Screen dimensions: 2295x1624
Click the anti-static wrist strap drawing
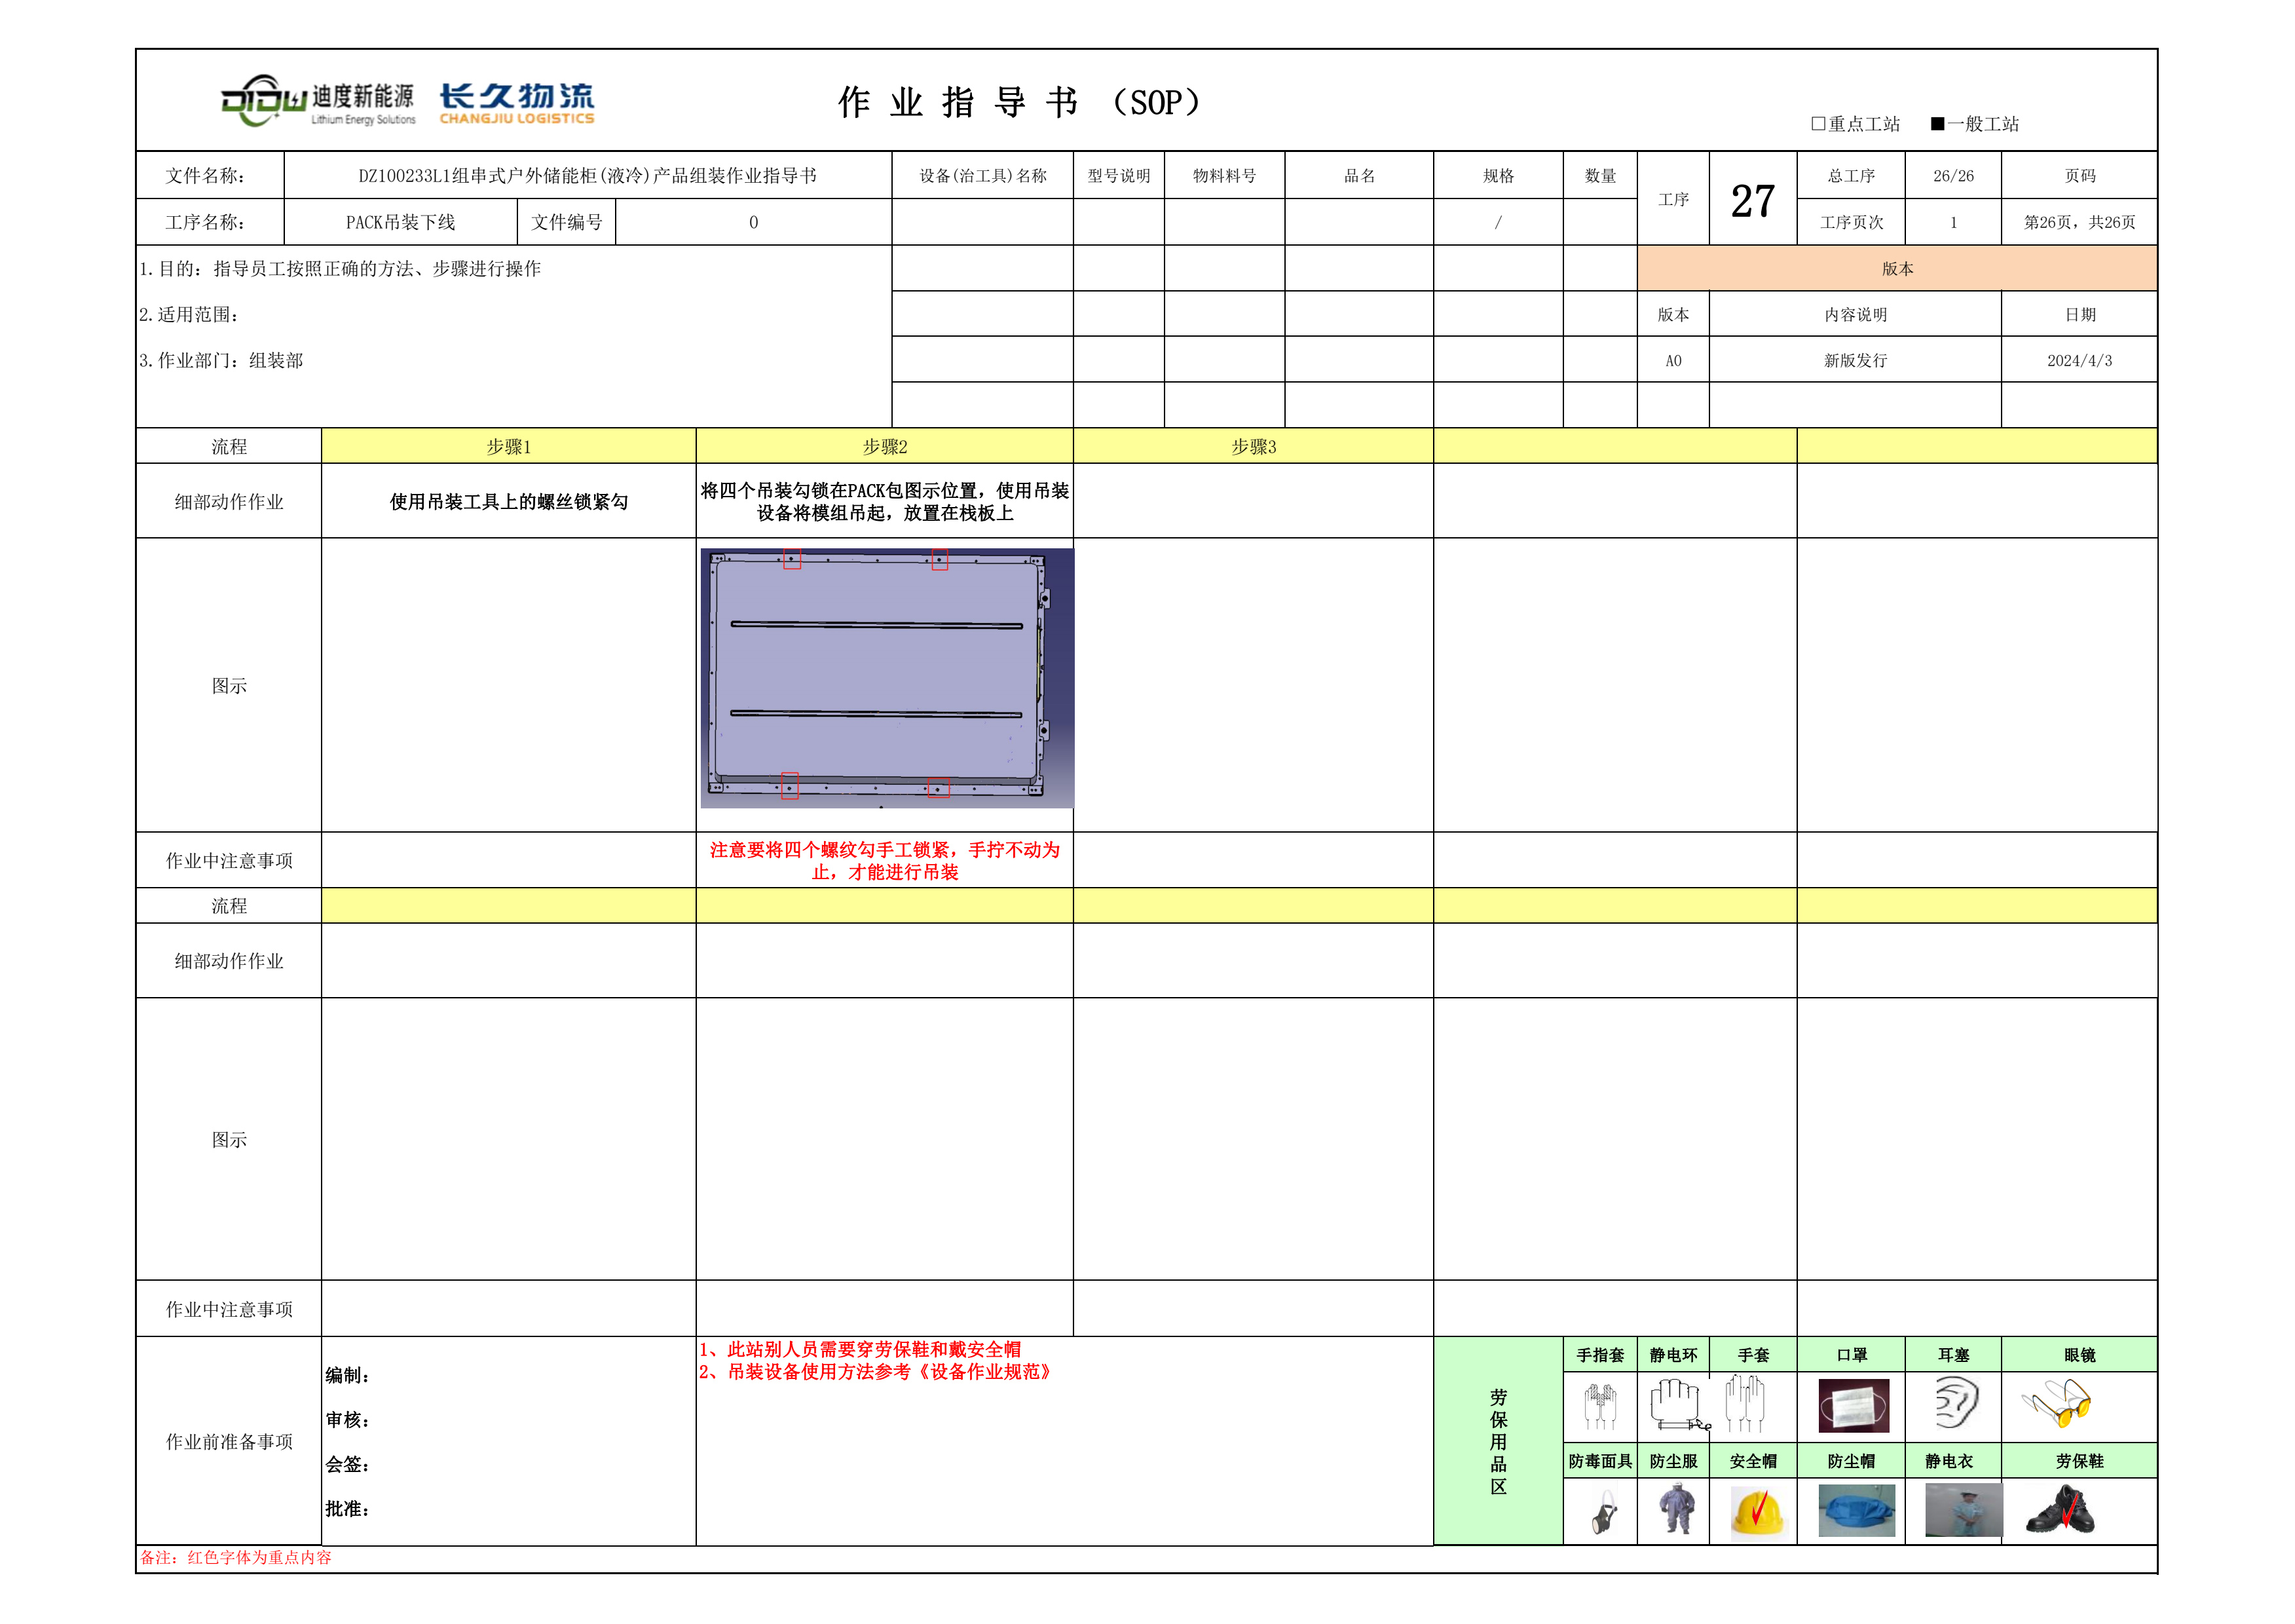(x=1677, y=1404)
